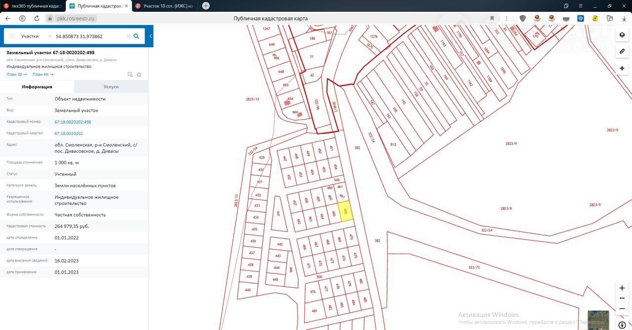Click cadastral quarter link 67:18:0020202
This screenshot has height=330, width=632.
(69, 133)
